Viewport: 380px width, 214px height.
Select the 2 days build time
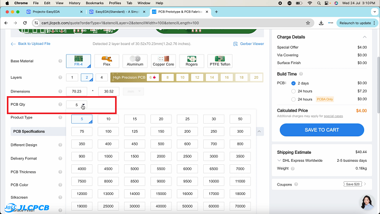(293, 83)
